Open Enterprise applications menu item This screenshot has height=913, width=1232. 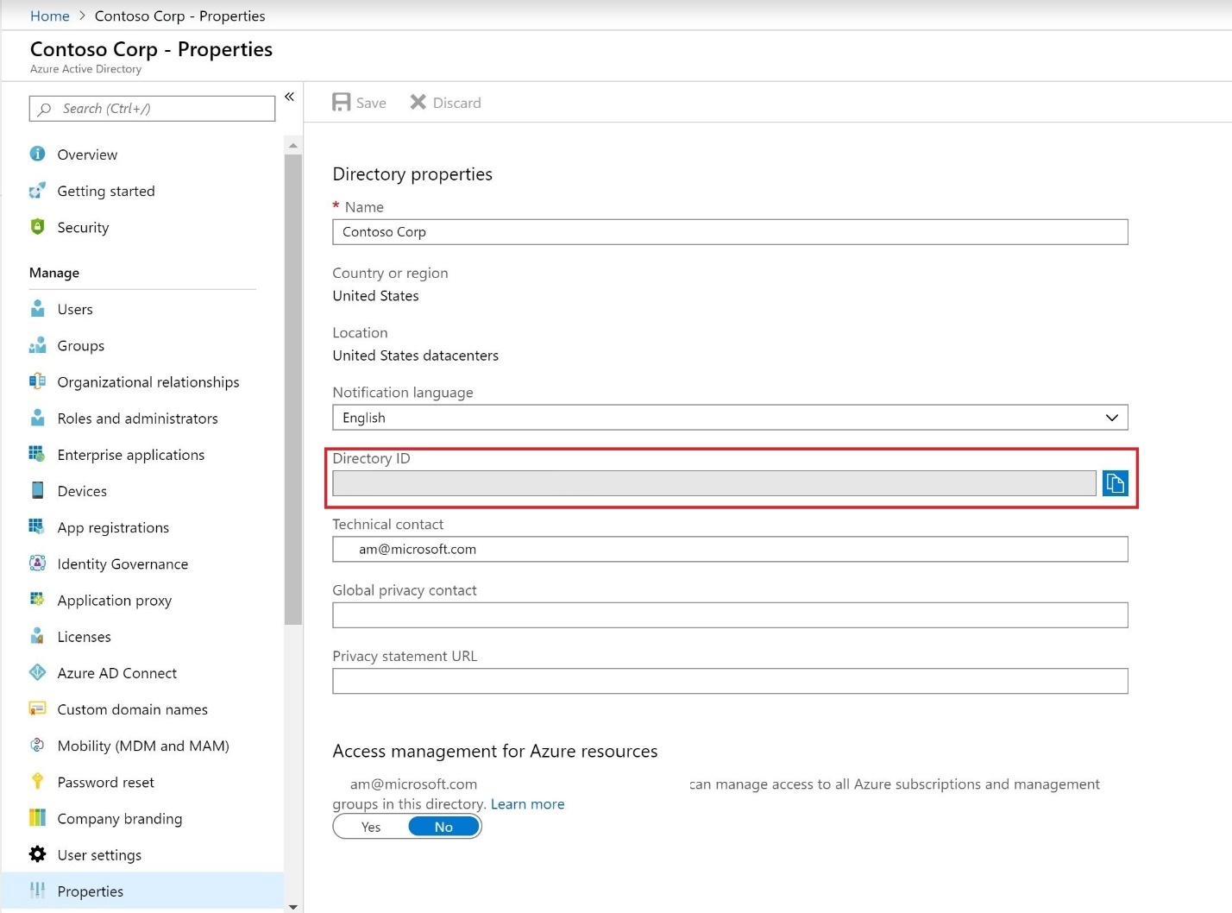(130, 455)
